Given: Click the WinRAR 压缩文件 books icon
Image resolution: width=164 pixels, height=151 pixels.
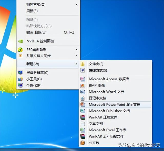Looking at the screenshot, I should tap(83, 117).
